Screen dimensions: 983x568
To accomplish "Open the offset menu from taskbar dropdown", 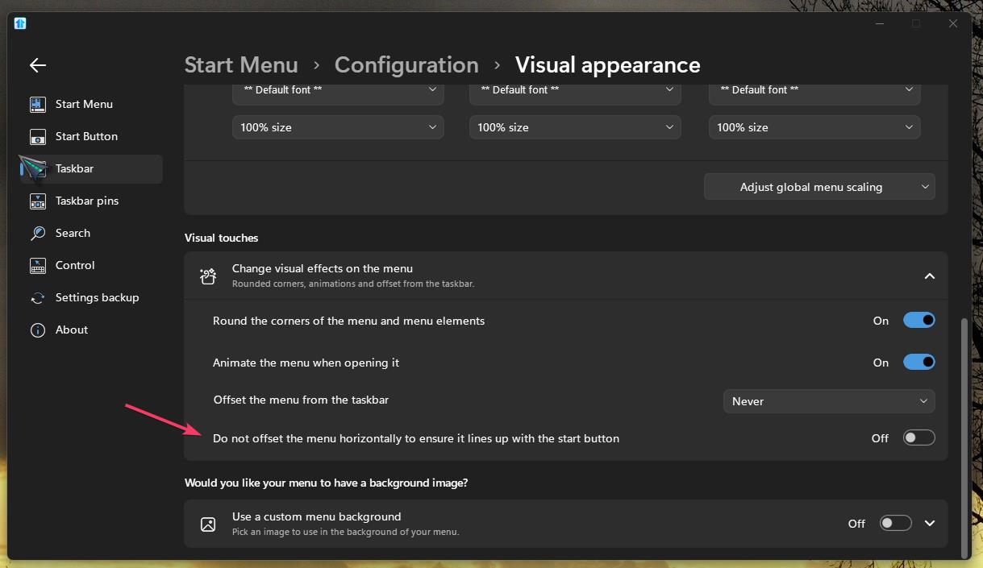I will [828, 401].
